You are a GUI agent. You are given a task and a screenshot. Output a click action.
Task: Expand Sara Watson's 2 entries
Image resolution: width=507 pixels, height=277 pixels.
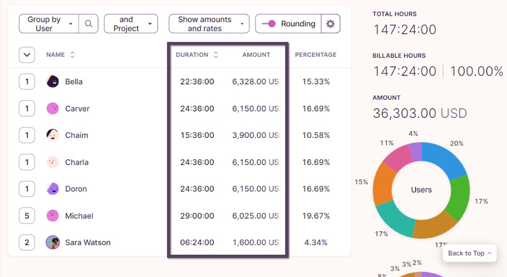click(x=27, y=243)
